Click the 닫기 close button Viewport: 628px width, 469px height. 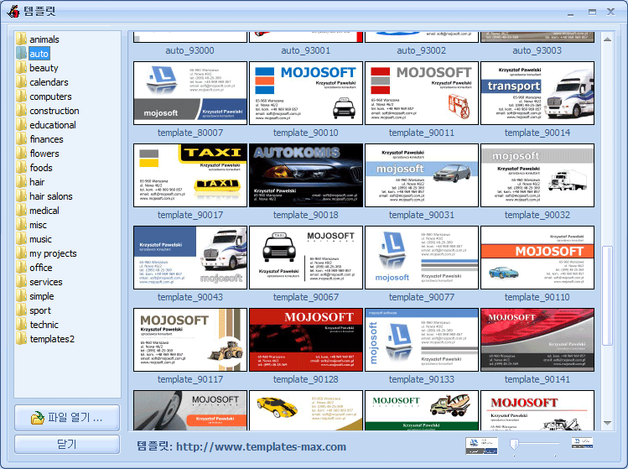click(67, 444)
